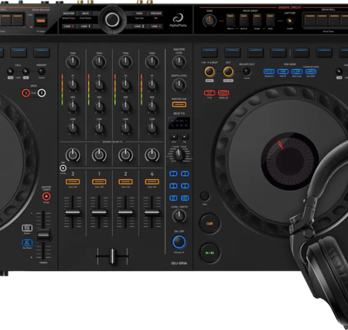Tap the DISCOVER button in browse section
Screen dimensions: 348x330
tap(69, 13)
